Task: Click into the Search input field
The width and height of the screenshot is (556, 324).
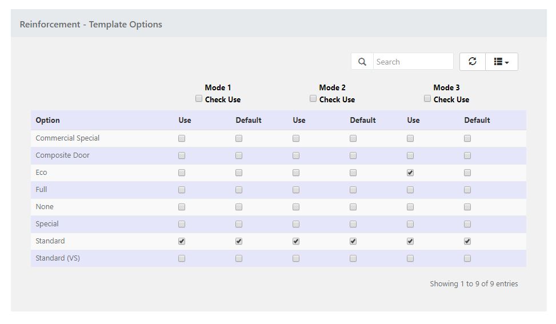Action: coord(413,62)
